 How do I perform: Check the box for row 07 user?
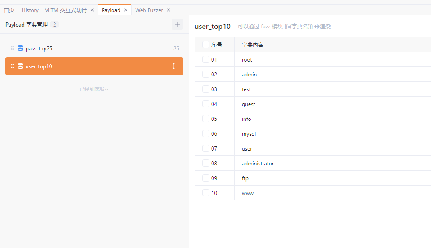click(x=206, y=148)
